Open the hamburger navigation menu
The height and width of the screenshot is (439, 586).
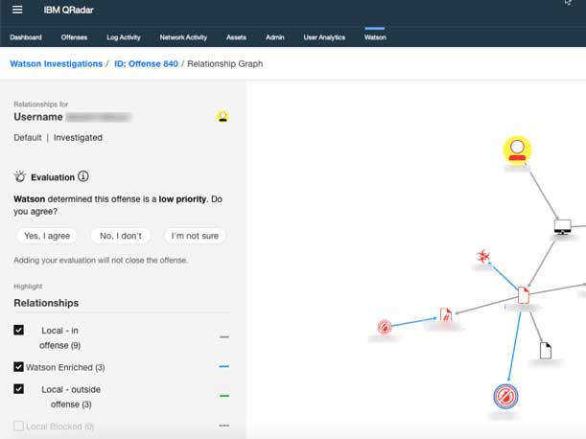coord(16,10)
